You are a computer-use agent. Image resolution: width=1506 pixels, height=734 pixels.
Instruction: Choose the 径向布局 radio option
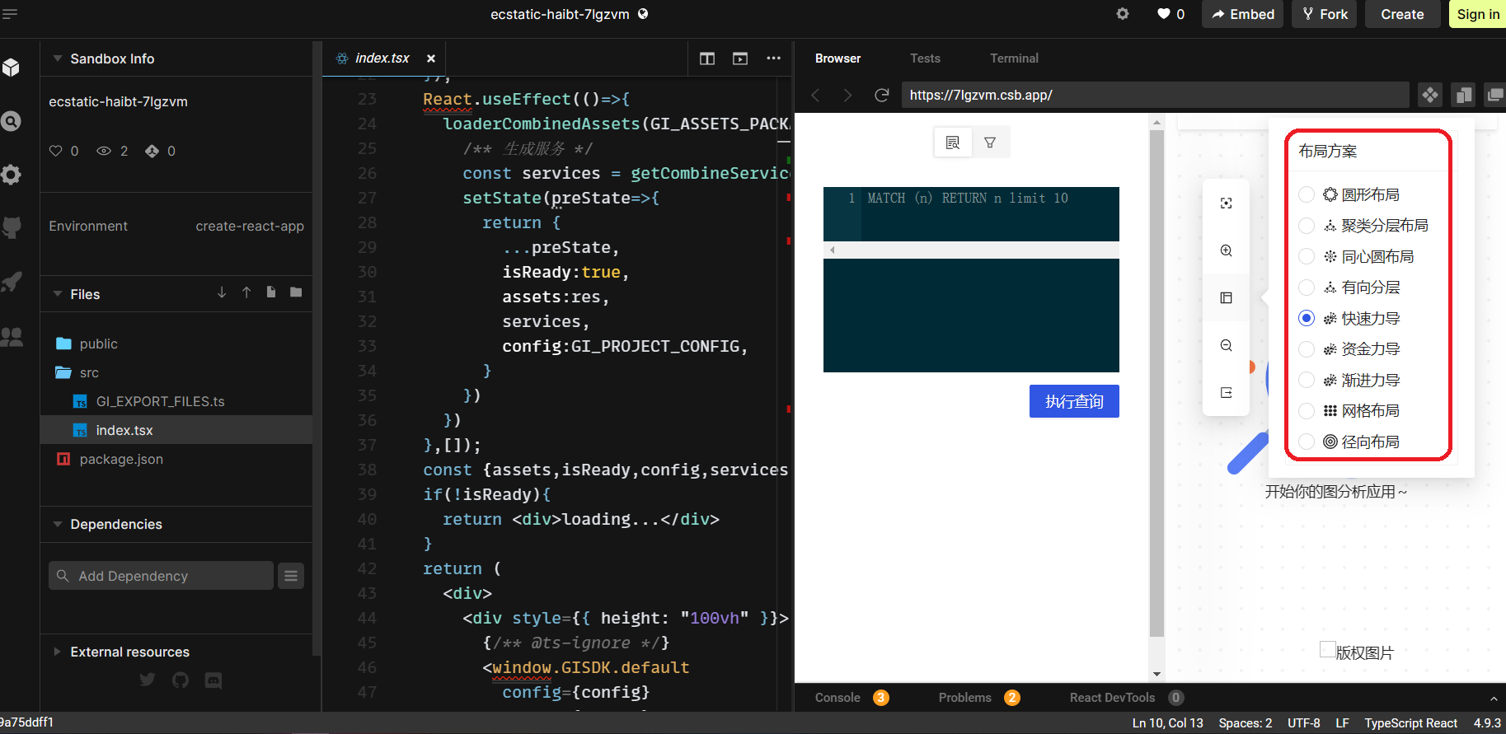(1307, 442)
